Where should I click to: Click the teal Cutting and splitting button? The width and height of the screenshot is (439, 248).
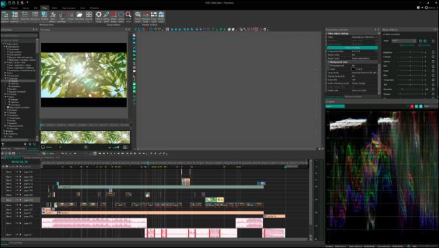[x=352, y=48]
